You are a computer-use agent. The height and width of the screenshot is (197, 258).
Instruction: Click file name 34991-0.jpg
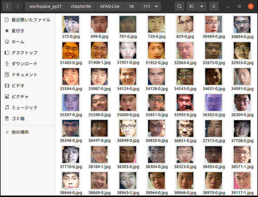(x=242, y=89)
